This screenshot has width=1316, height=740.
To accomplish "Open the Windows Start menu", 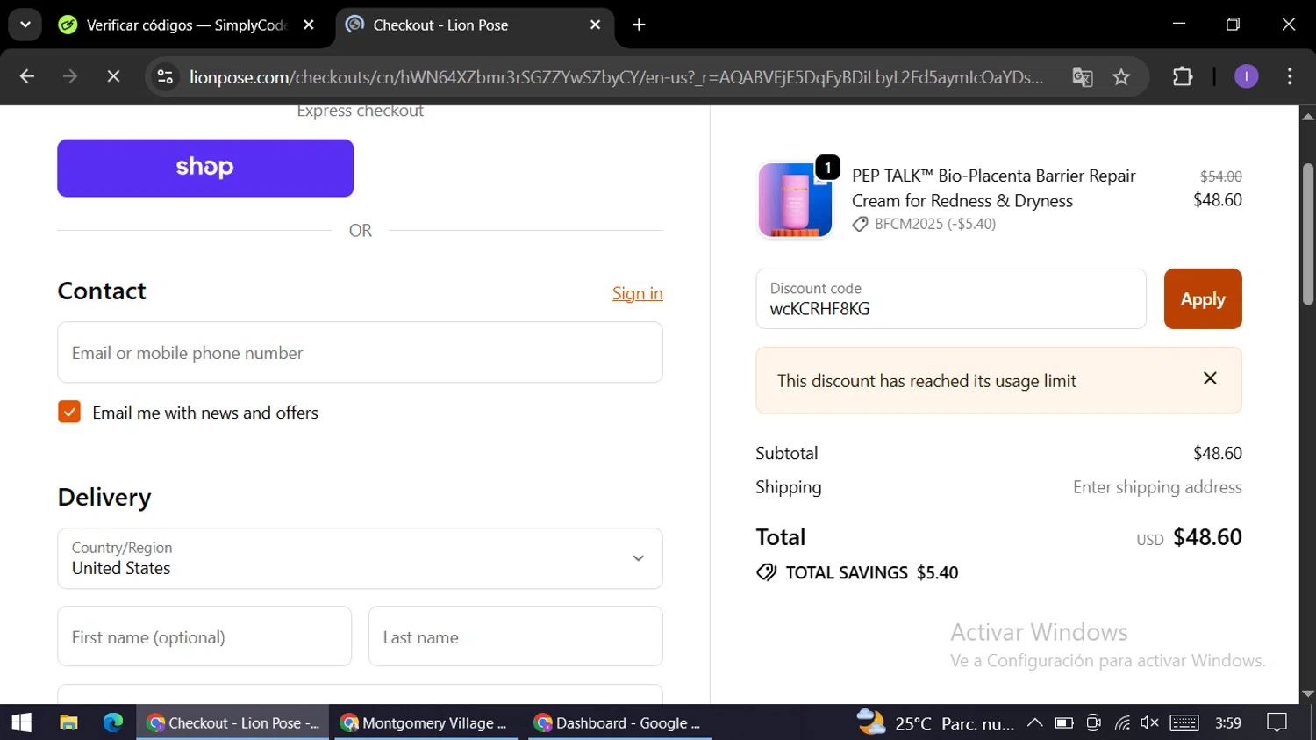I will 21,722.
